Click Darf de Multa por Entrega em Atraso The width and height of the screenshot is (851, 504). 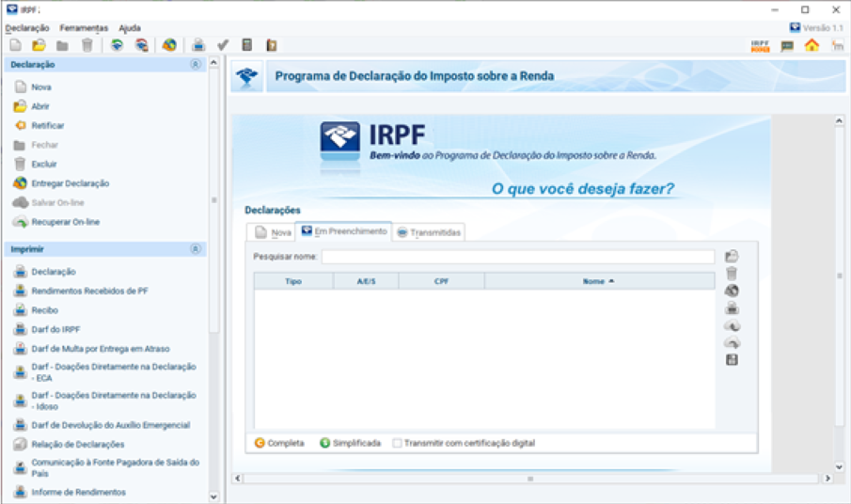pyautogui.click(x=101, y=349)
